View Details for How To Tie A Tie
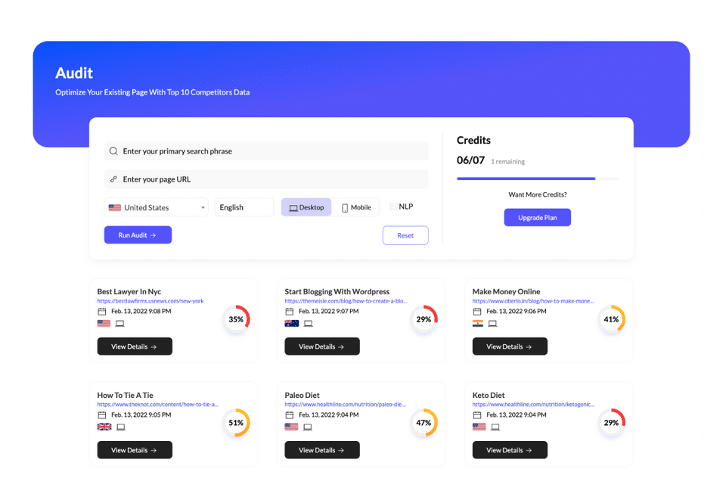726x500 pixels. click(135, 451)
